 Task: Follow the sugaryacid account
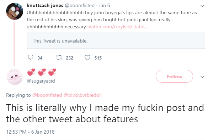pyautogui.click(x=174, y=76)
